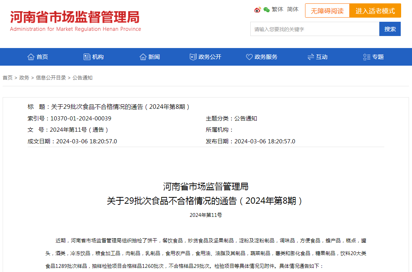Focus the keyword search input field
The width and height of the screenshot is (412, 272).
(315, 29)
